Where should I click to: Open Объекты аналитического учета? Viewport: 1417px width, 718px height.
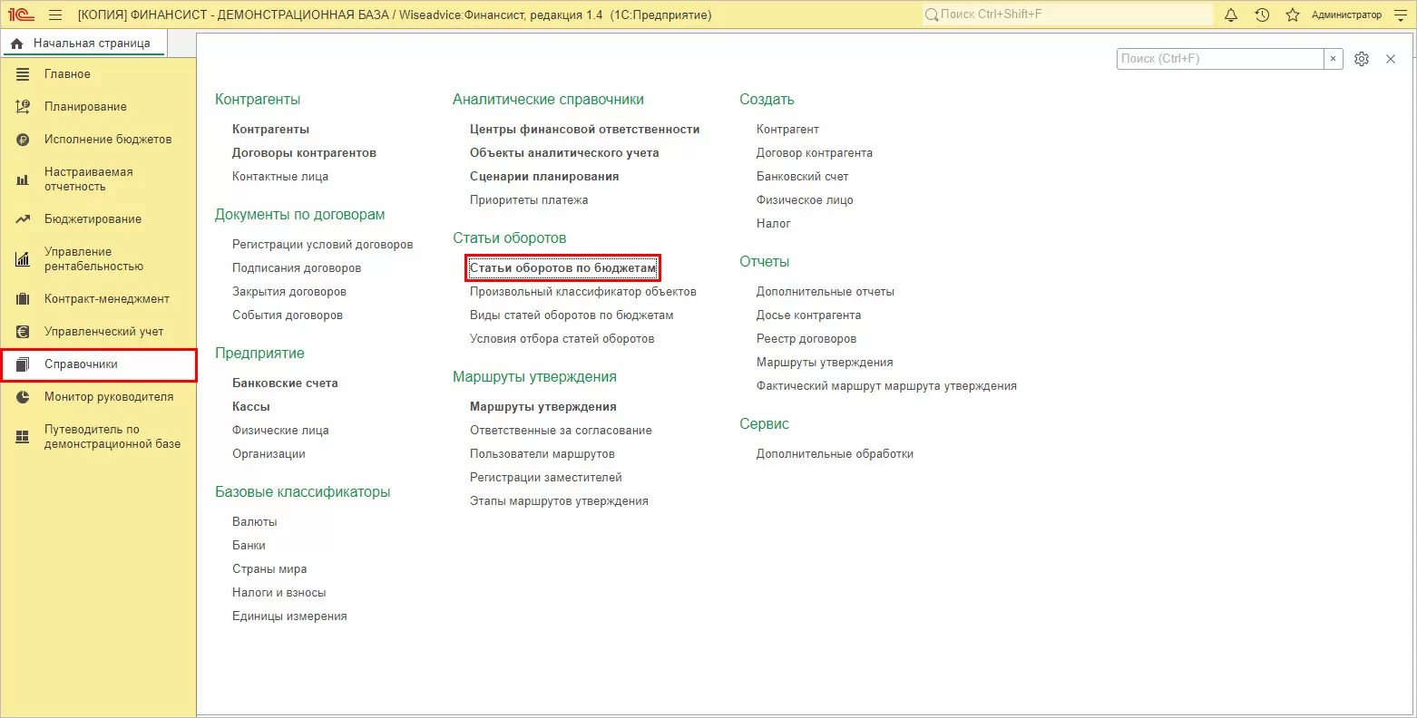(564, 153)
